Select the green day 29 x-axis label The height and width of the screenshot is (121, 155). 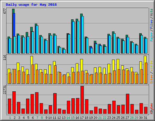point(136,118)
